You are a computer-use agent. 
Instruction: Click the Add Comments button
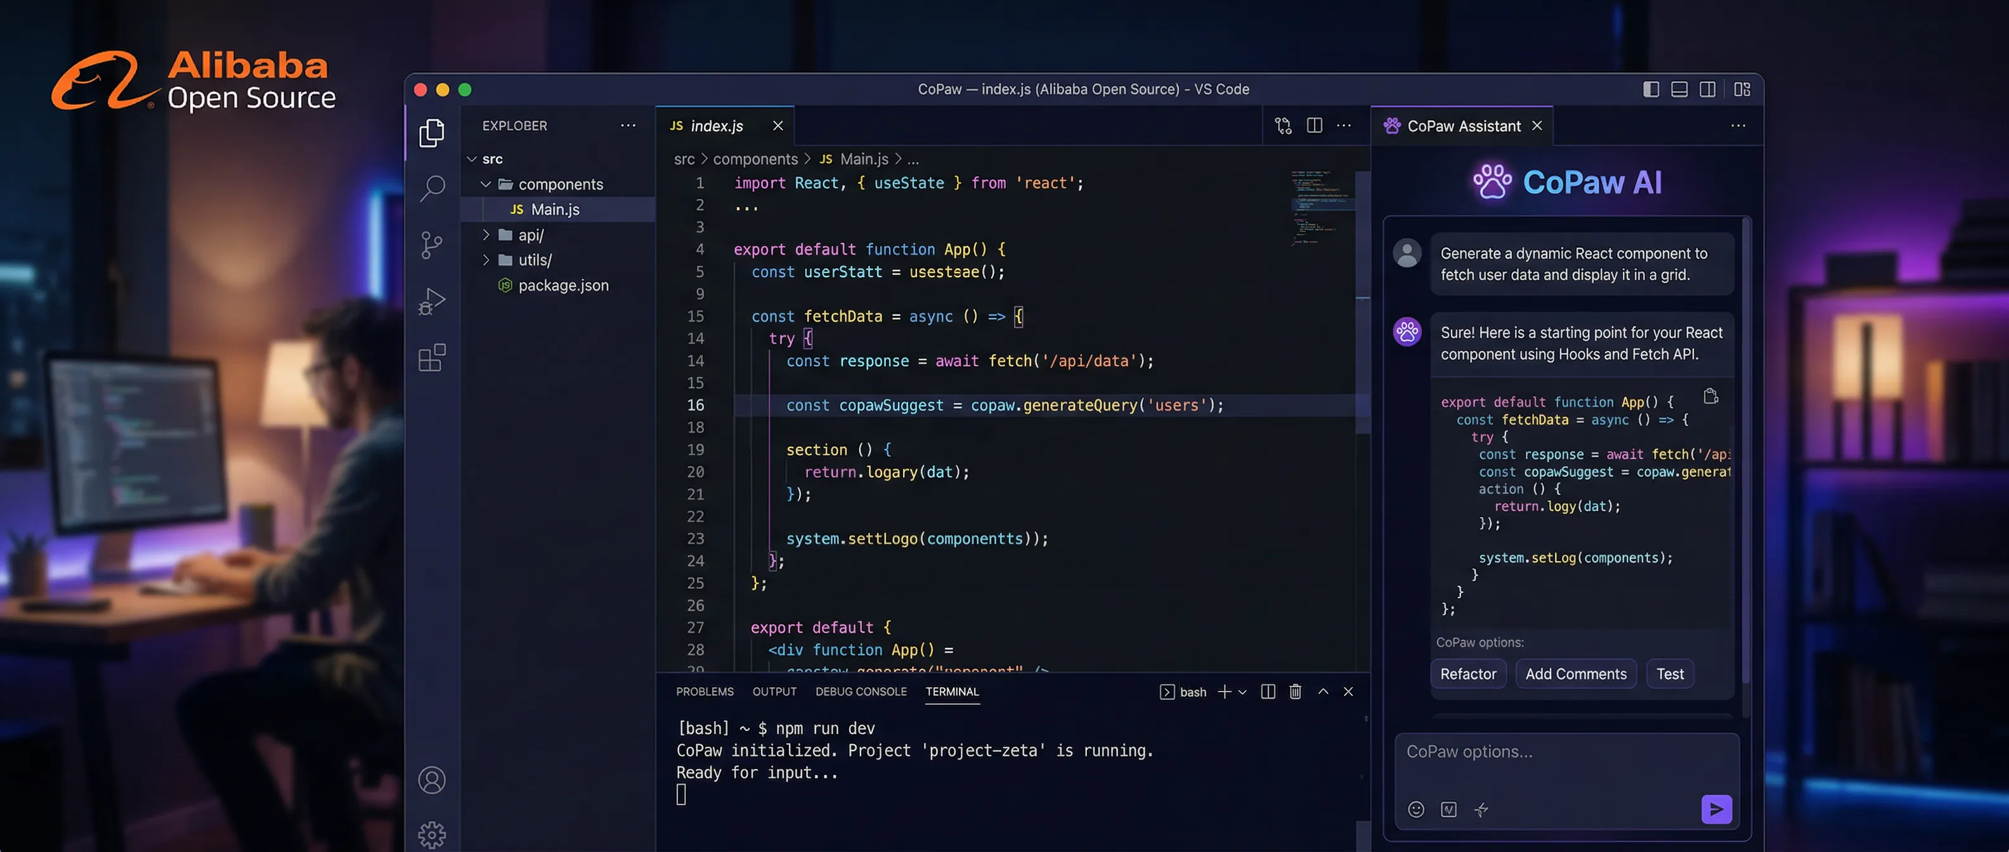coord(1575,673)
